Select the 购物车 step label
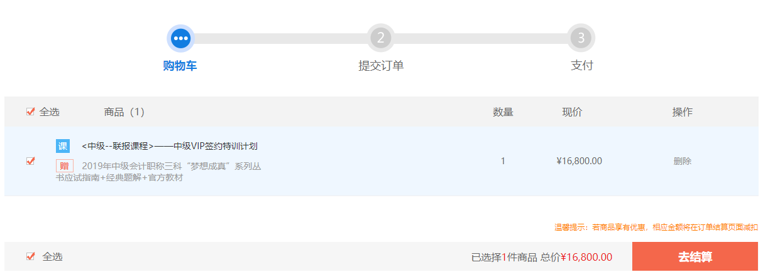The height and width of the screenshot is (277, 763). point(180,66)
